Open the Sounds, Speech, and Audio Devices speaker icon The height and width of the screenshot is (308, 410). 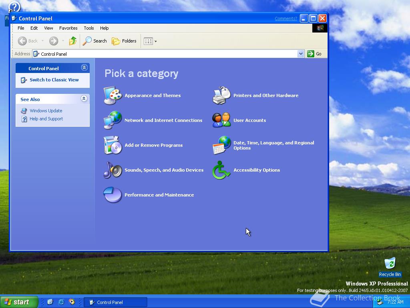[113, 170]
